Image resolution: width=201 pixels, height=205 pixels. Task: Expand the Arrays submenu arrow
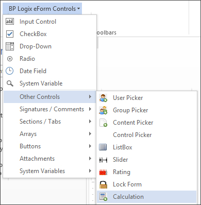pos(90,134)
